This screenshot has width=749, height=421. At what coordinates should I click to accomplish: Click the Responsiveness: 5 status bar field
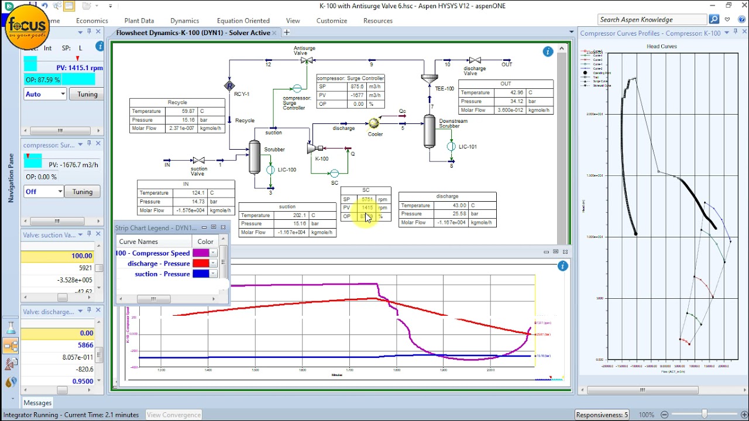click(602, 415)
